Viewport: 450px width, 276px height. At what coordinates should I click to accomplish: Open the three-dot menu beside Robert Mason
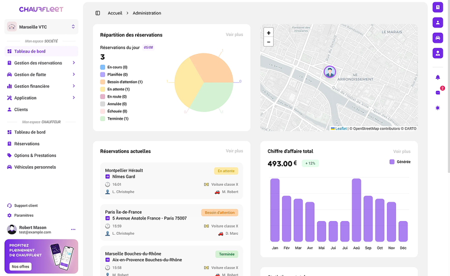[73, 230]
